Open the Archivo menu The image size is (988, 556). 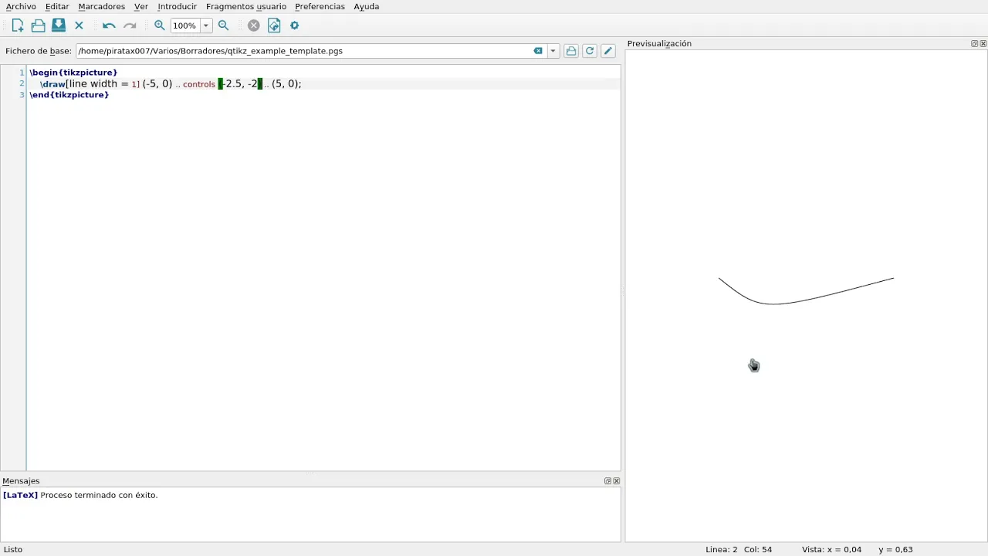21,6
